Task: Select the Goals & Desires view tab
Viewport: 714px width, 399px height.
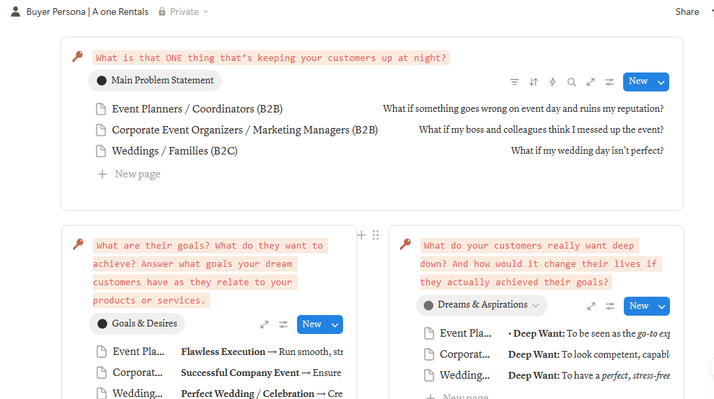Action: (137, 324)
